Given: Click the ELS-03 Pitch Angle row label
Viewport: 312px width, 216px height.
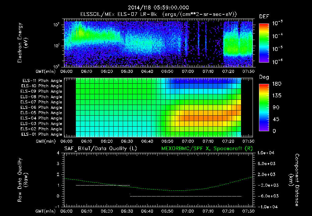Looking at the screenshot, I should point(41,124).
